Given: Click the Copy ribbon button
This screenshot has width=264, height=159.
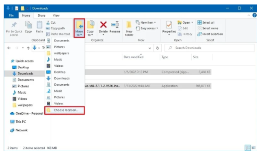Looking at the screenshot, I should click(28, 27).
